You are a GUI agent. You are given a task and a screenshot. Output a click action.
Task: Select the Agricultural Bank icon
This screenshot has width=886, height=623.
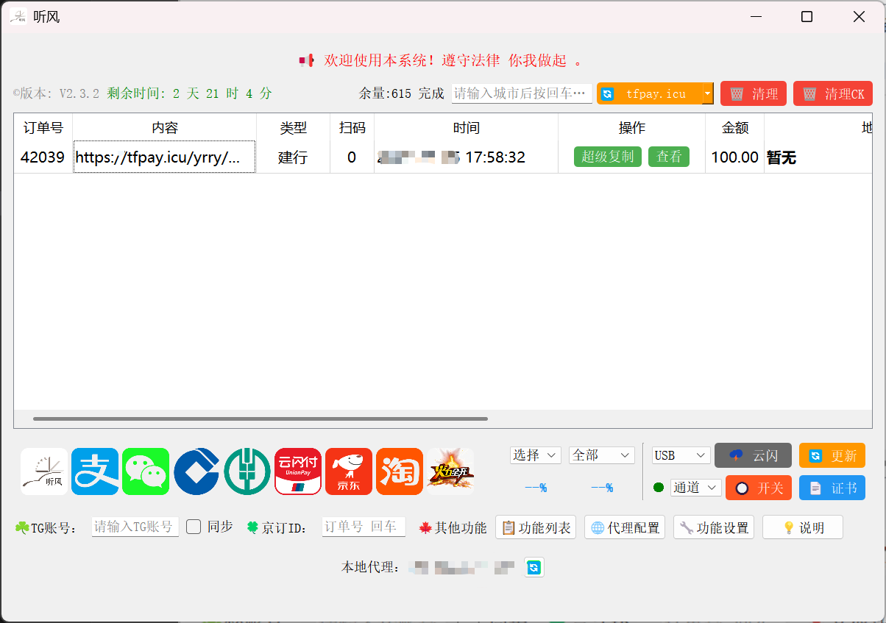(x=247, y=471)
